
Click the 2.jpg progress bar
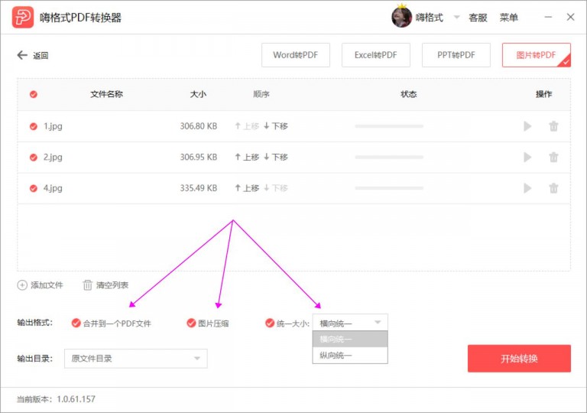click(x=389, y=157)
